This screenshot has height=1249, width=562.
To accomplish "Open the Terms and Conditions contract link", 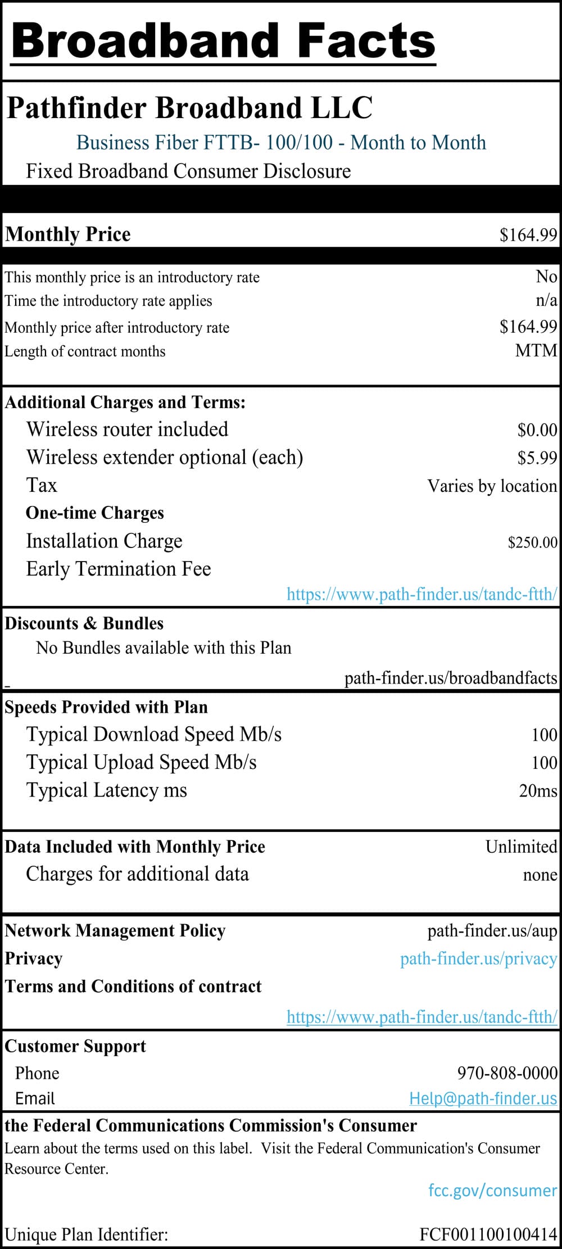I will pos(422,1016).
